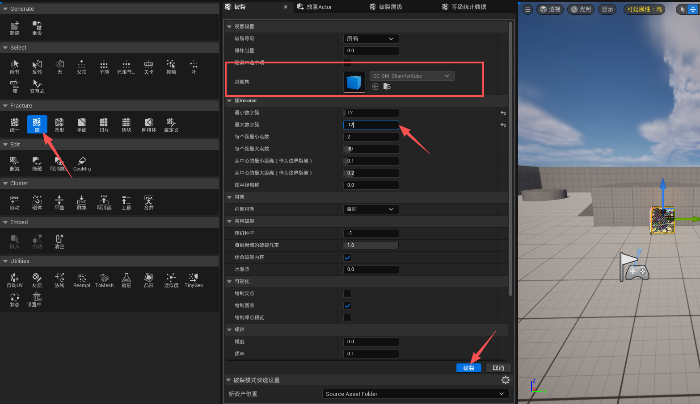
Task: Select the 统一 (Uniform) fracture tool
Action: (15, 124)
